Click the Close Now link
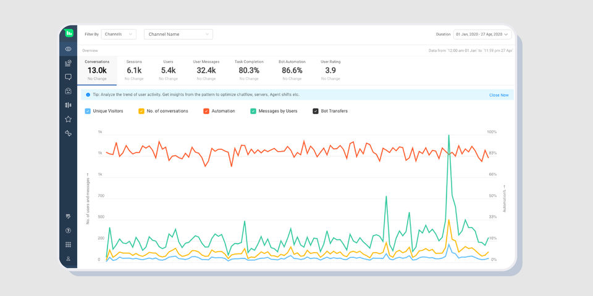593x296 pixels. coord(498,95)
